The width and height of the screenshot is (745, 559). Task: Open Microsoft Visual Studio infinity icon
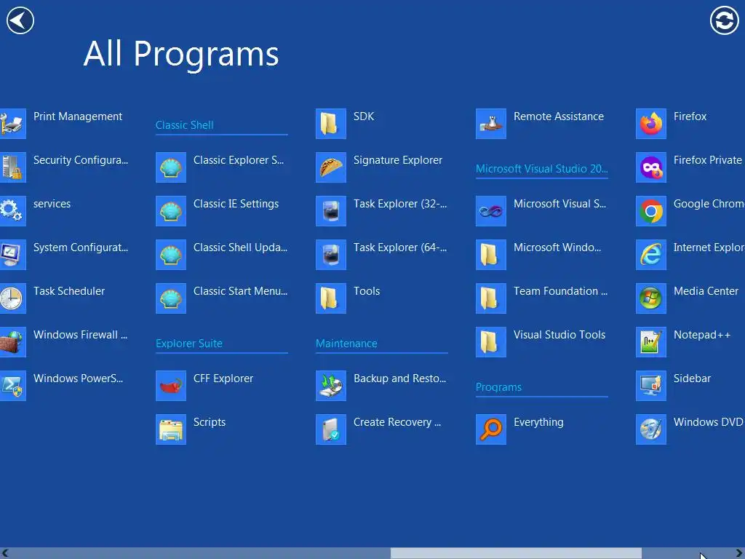[x=491, y=211]
